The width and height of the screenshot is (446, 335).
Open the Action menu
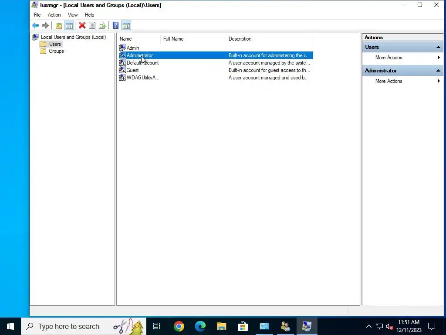[x=54, y=15]
